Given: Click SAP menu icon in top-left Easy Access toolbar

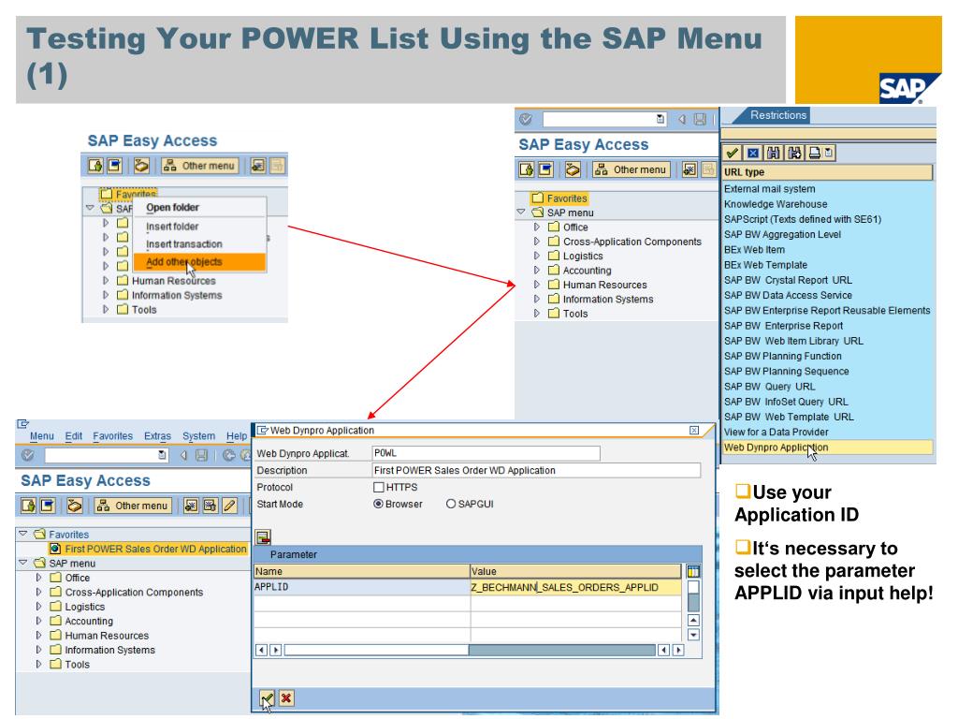Looking at the screenshot, I should pos(114,165).
